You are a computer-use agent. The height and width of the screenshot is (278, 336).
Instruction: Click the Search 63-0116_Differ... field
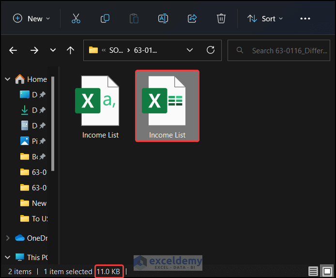279,50
